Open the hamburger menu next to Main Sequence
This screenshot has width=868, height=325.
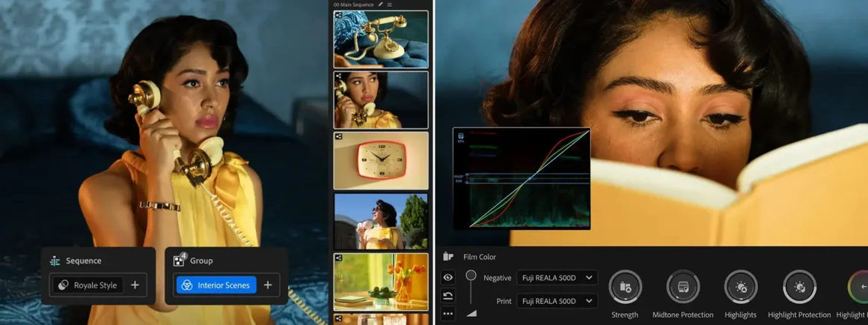[389, 4]
